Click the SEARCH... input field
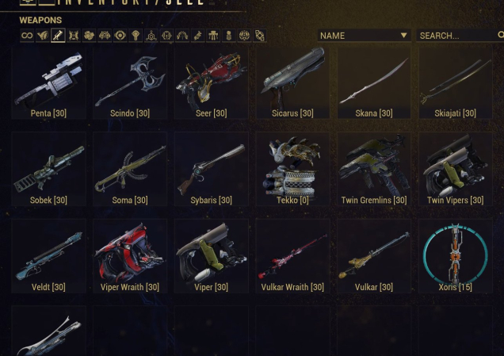This screenshot has width=504, height=356. point(460,36)
